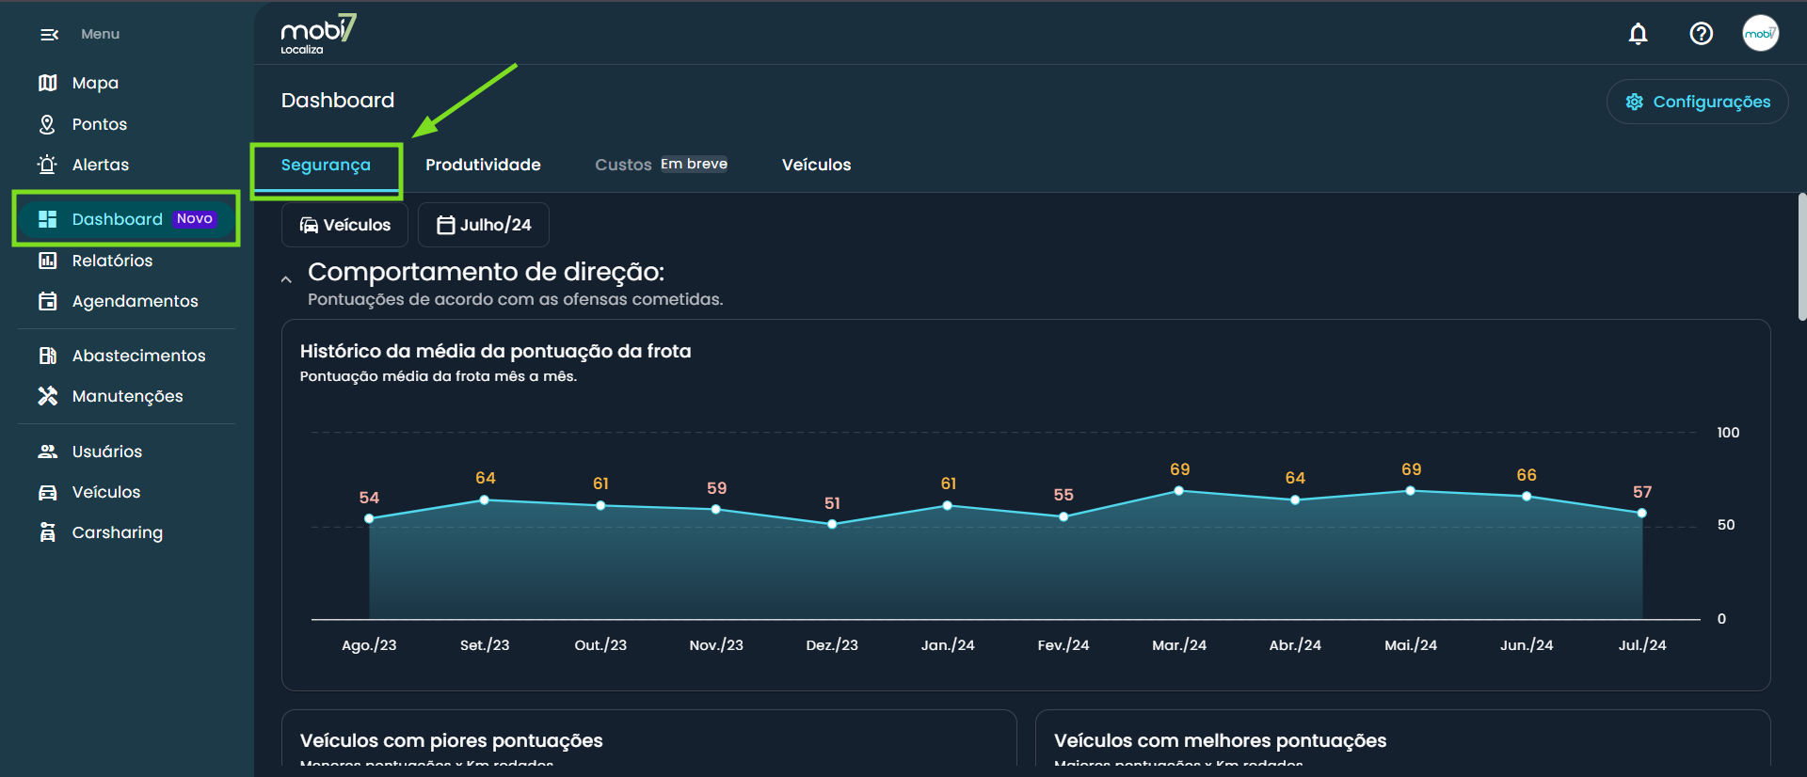Open notifications bell icon
1807x777 pixels.
(1638, 35)
